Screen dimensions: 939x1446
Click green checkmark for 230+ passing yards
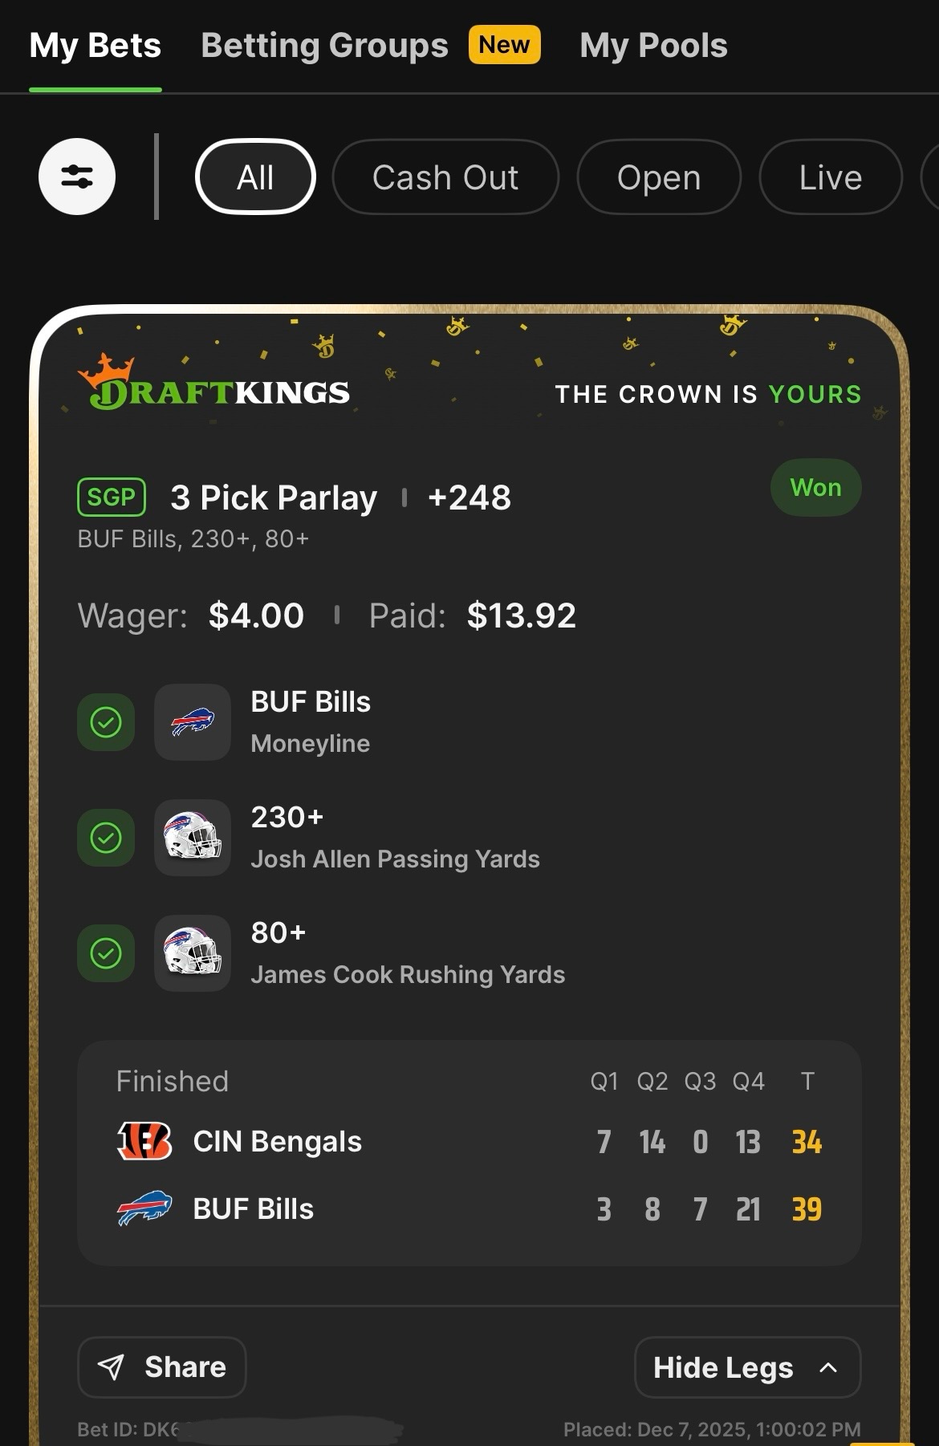[x=106, y=838]
